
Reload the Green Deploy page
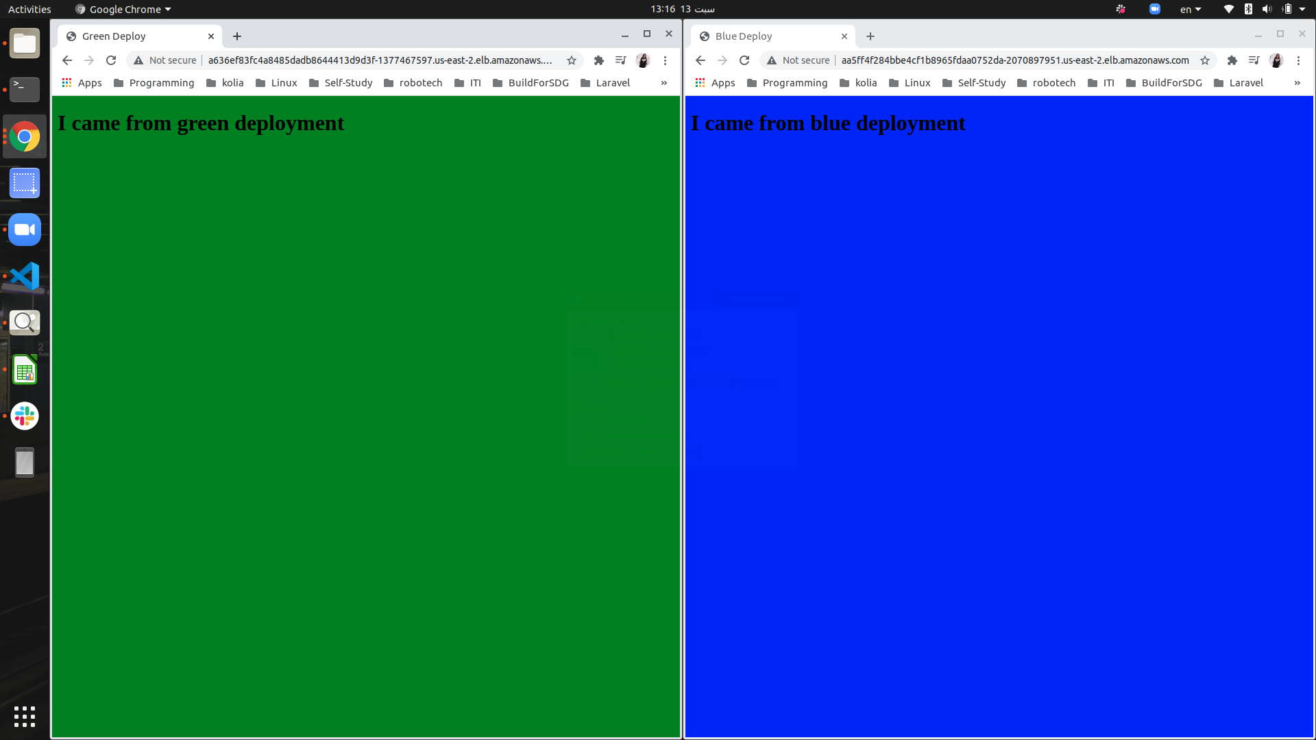111,60
